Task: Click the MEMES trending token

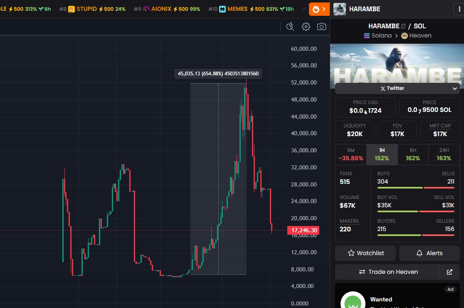Action: tap(251, 9)
